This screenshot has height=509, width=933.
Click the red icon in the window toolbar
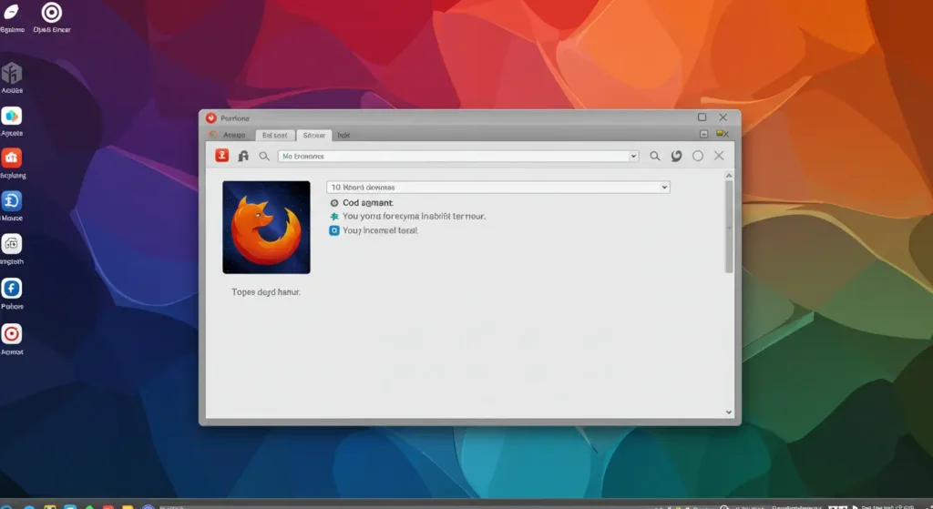pos(222,155)
